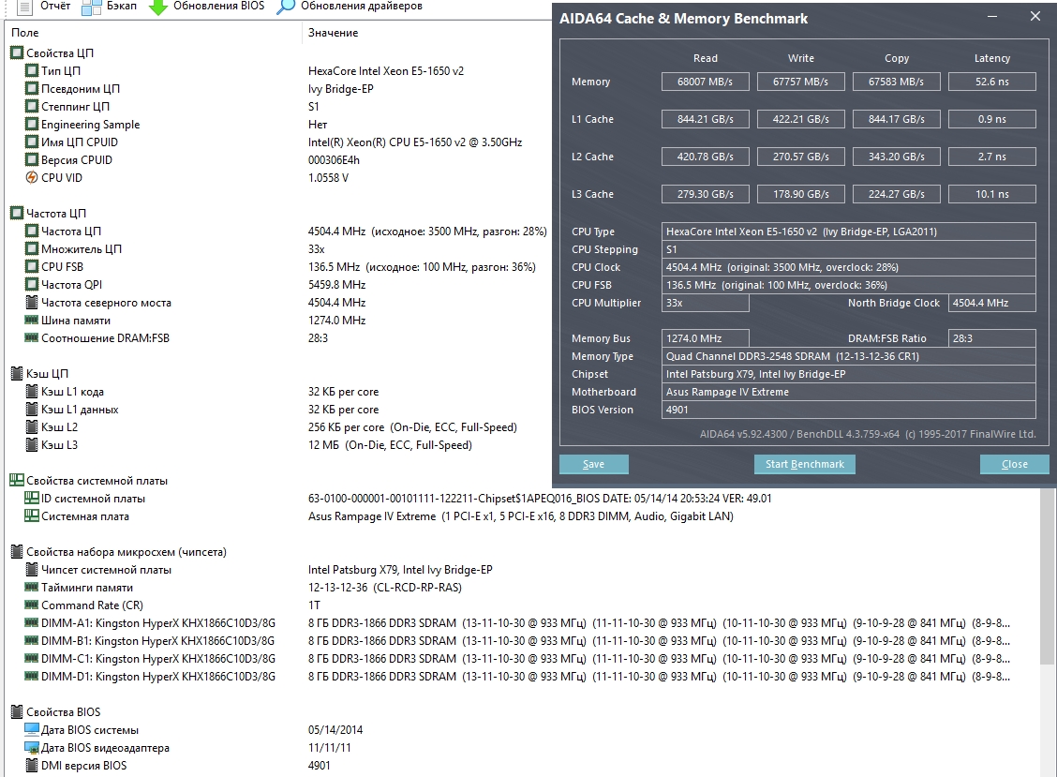
Task: Select value HexaCore Intel Xeon E5-1650 v2 in list
Action: point(385,71)
